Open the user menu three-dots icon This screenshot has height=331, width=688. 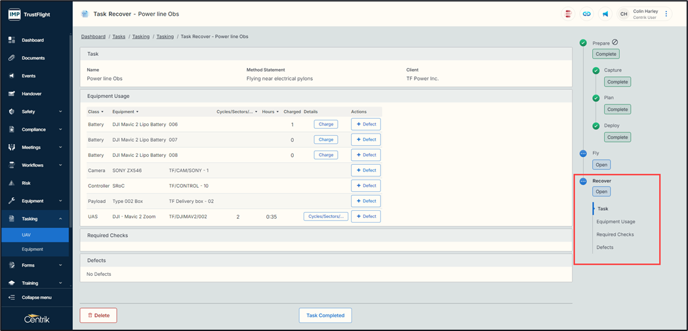666,14
